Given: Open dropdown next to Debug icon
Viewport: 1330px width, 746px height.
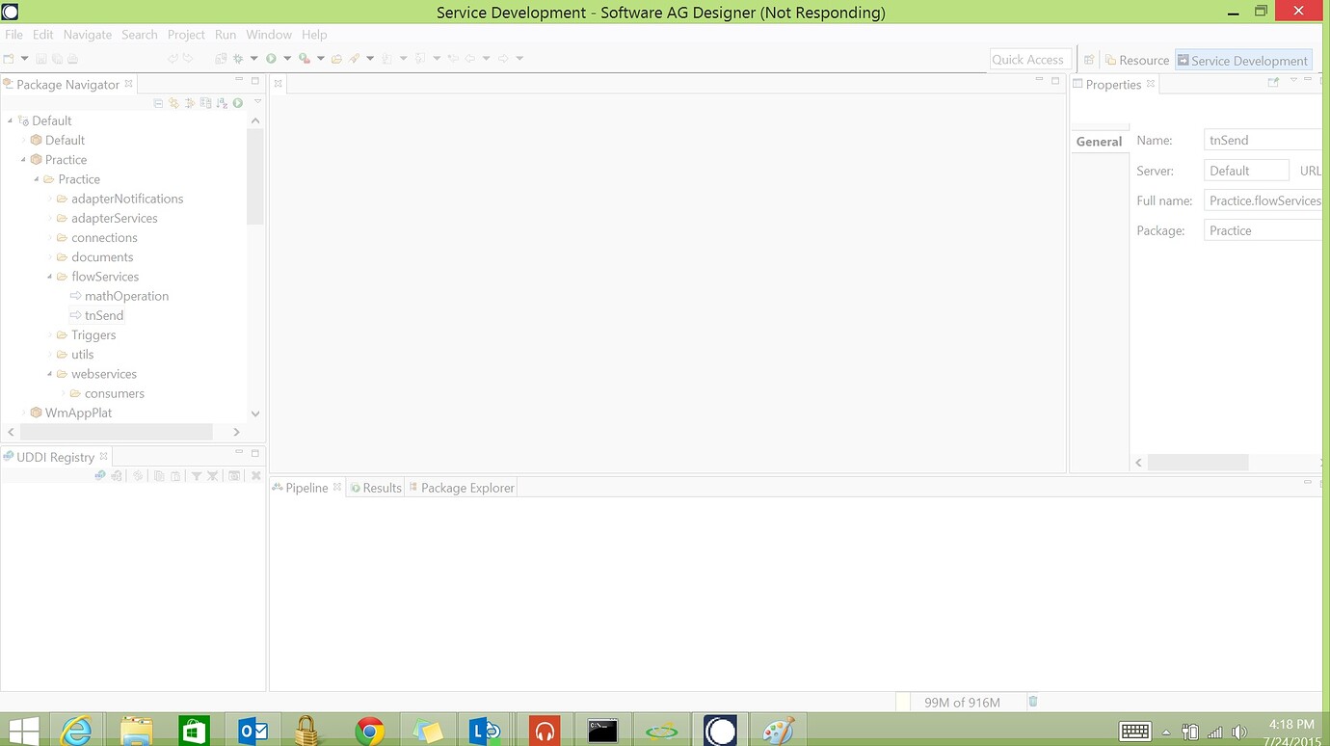Looking at the screenshot, I should click(x=253, y=59).
